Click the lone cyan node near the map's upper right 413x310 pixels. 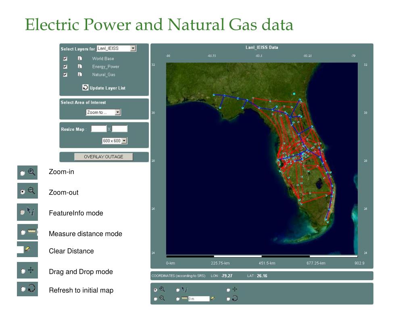coord(294,94)
